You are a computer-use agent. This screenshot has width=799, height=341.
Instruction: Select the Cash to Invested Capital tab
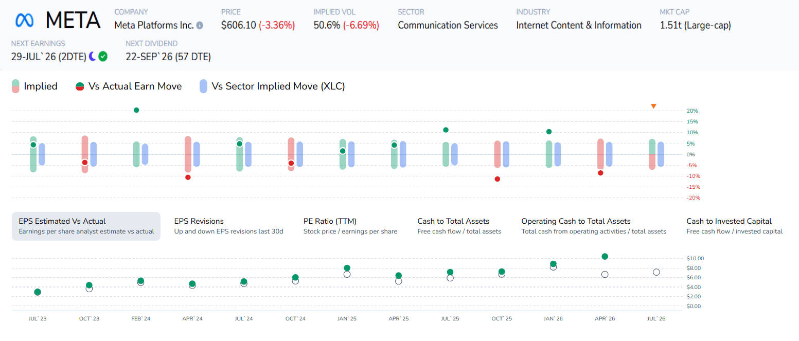pyautogui.click(x=735, y=226)
